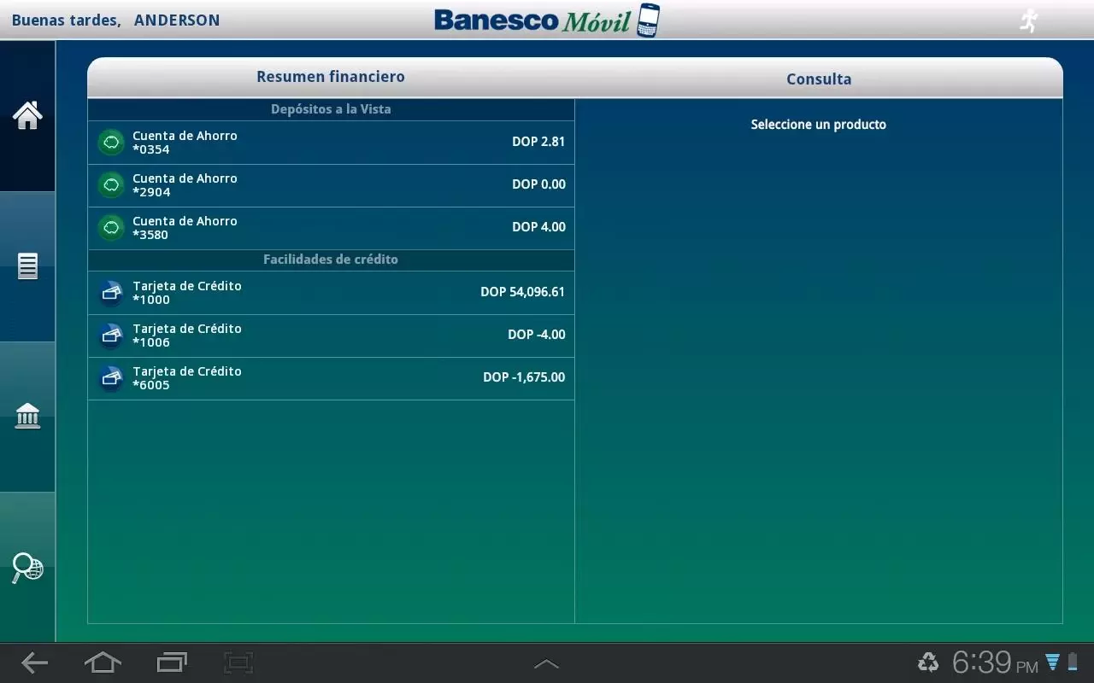Click the Buenas tardes, ANDERSON greeting
Image resolution: width=1094 pixels, height=683 pixels.
point(115,20)
